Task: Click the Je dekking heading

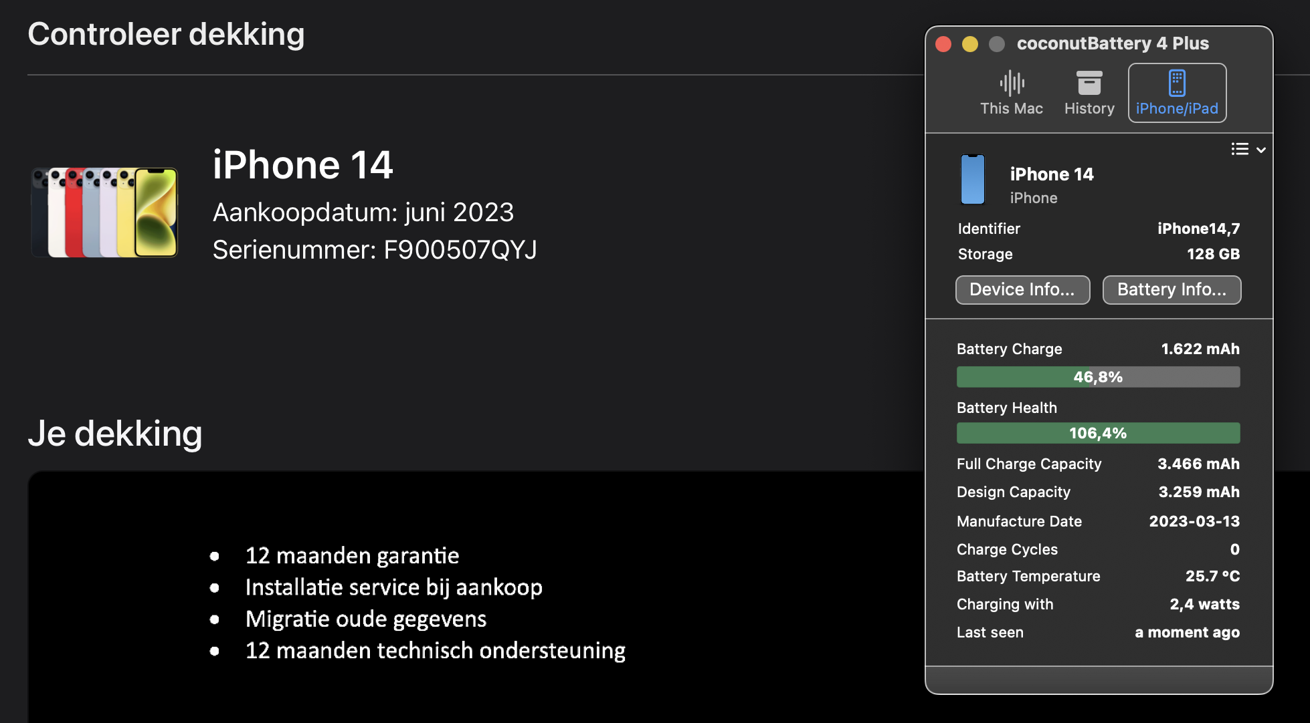Action: (x=115, y=434)
